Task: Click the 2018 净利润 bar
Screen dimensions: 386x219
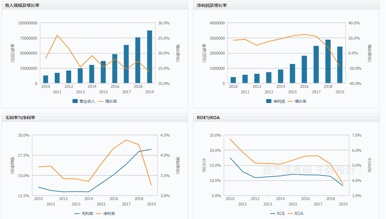Action: coord(328,61)
